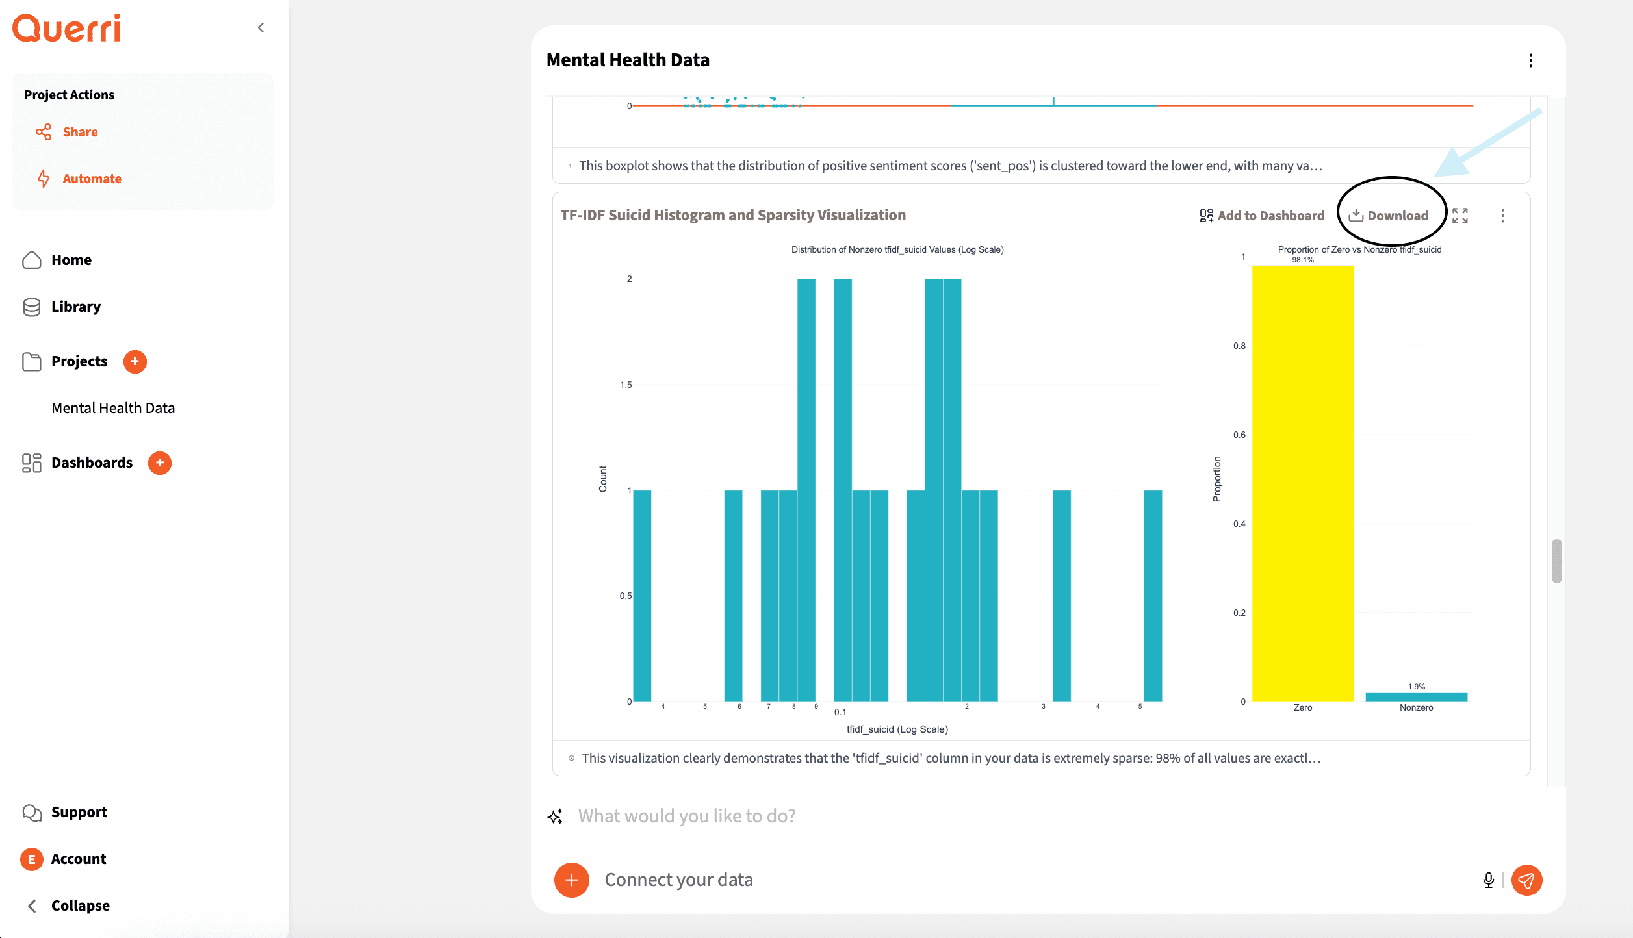Click the expand fullscreen chart icon
The image size is (1633, 938).
1460,216
